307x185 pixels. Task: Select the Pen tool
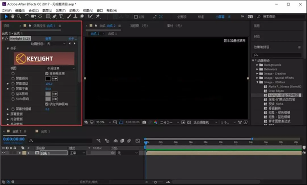tap(54, 17)
